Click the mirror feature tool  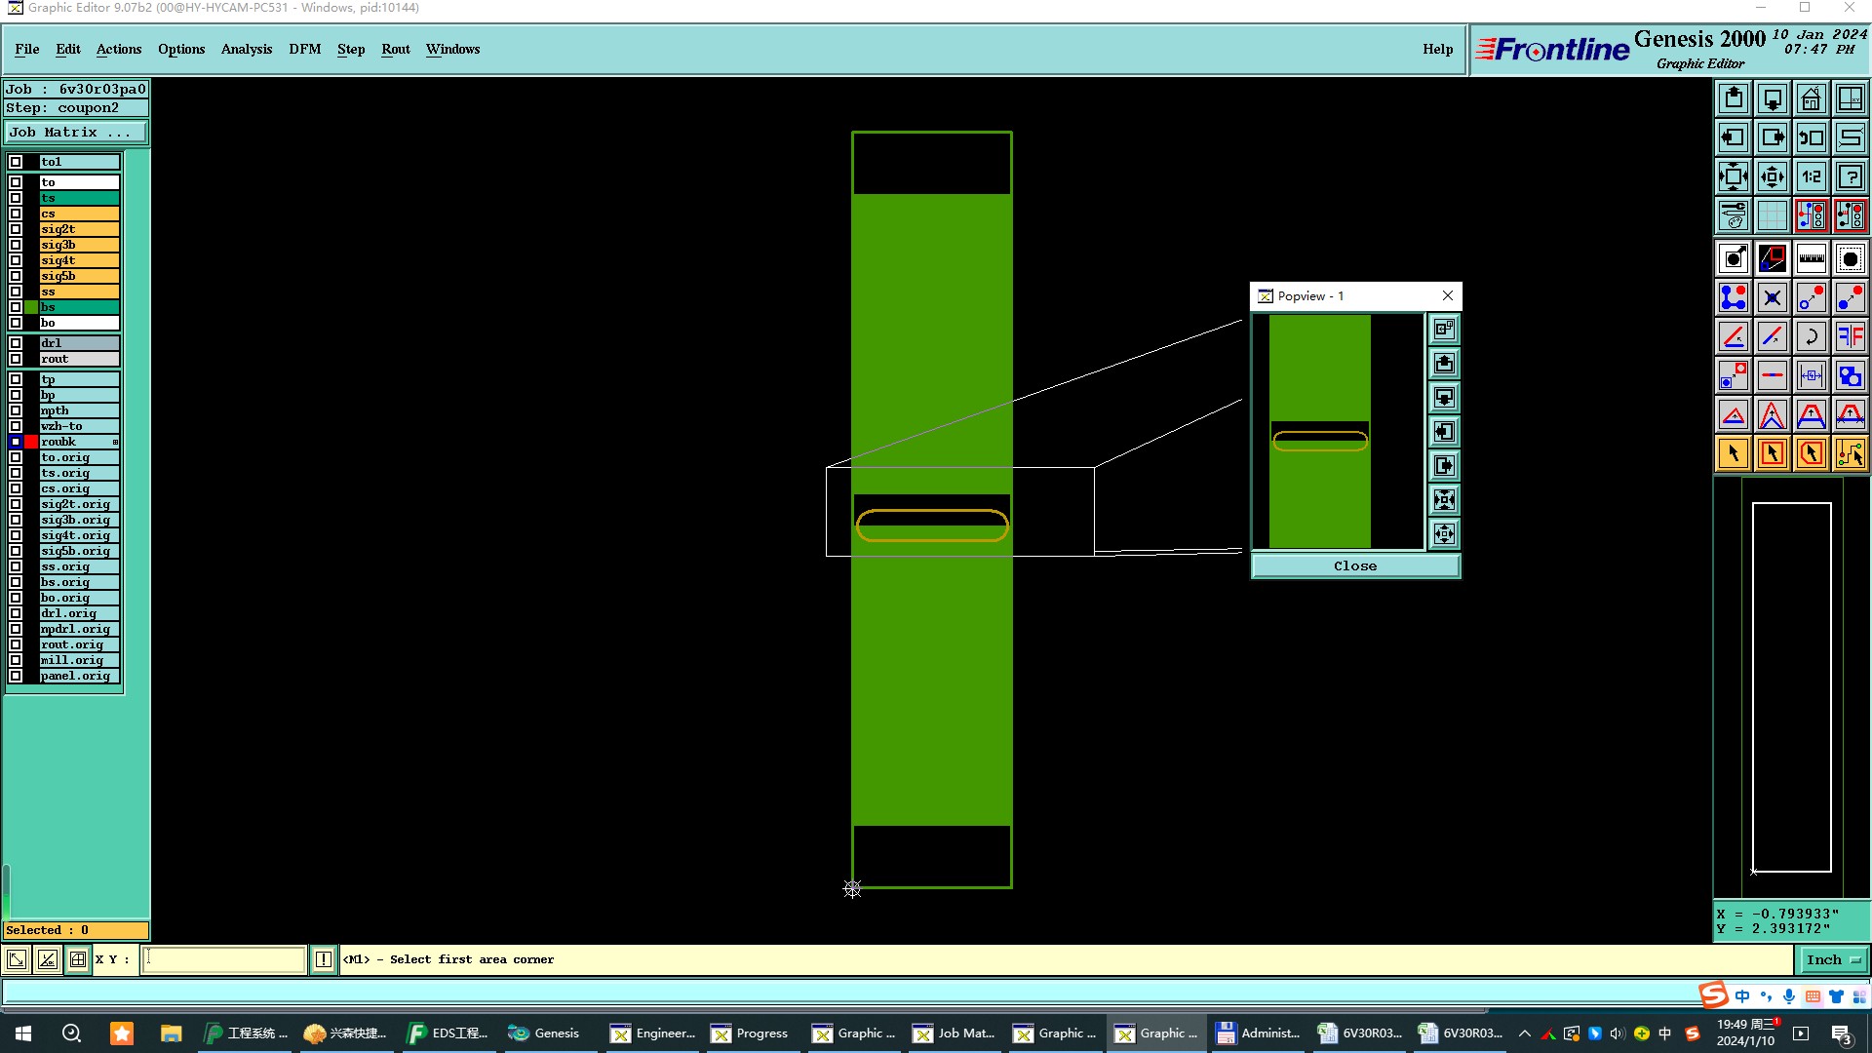(x=1850, y=336)
